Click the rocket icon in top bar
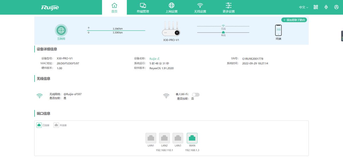The height and width of the screenshot is (164, 343). click(x=326, y=7)
